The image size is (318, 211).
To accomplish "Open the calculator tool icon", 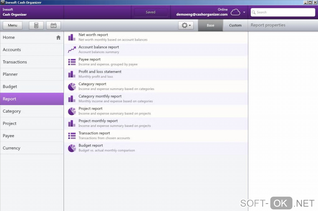I will (x=36, y=25).
